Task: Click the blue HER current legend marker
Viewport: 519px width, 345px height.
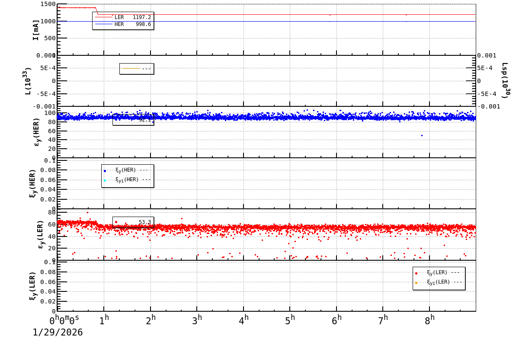Action: tap(104, 24)
